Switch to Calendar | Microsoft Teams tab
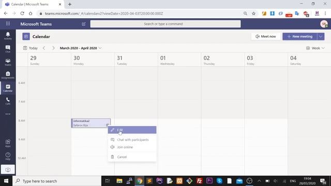This screenshot has width=331, height=186. pyautogui.click(x=33, y=4)
